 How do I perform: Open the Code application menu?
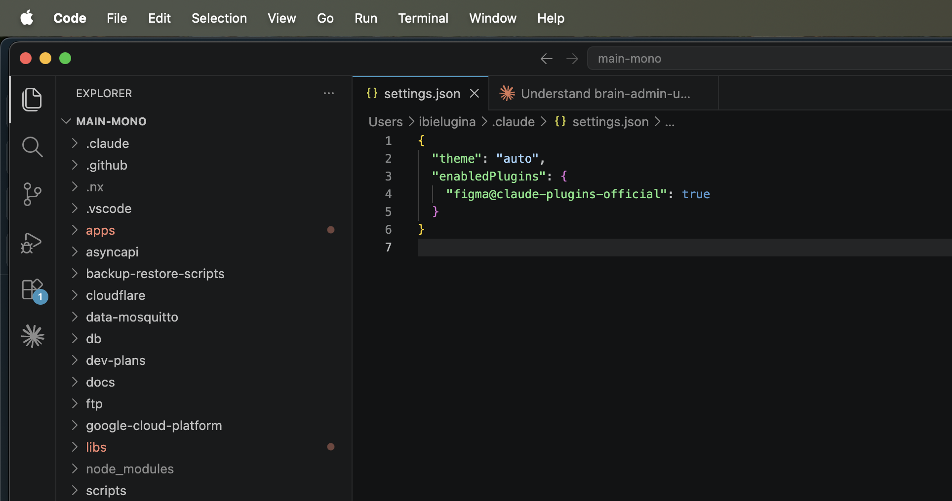(70, 18)
